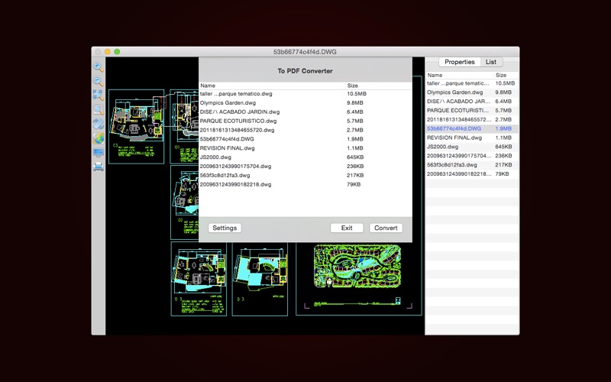Click the zoom-to-fit extents icon
The height and width of the screenshot is (382, 611).
(x=99, y=95)
